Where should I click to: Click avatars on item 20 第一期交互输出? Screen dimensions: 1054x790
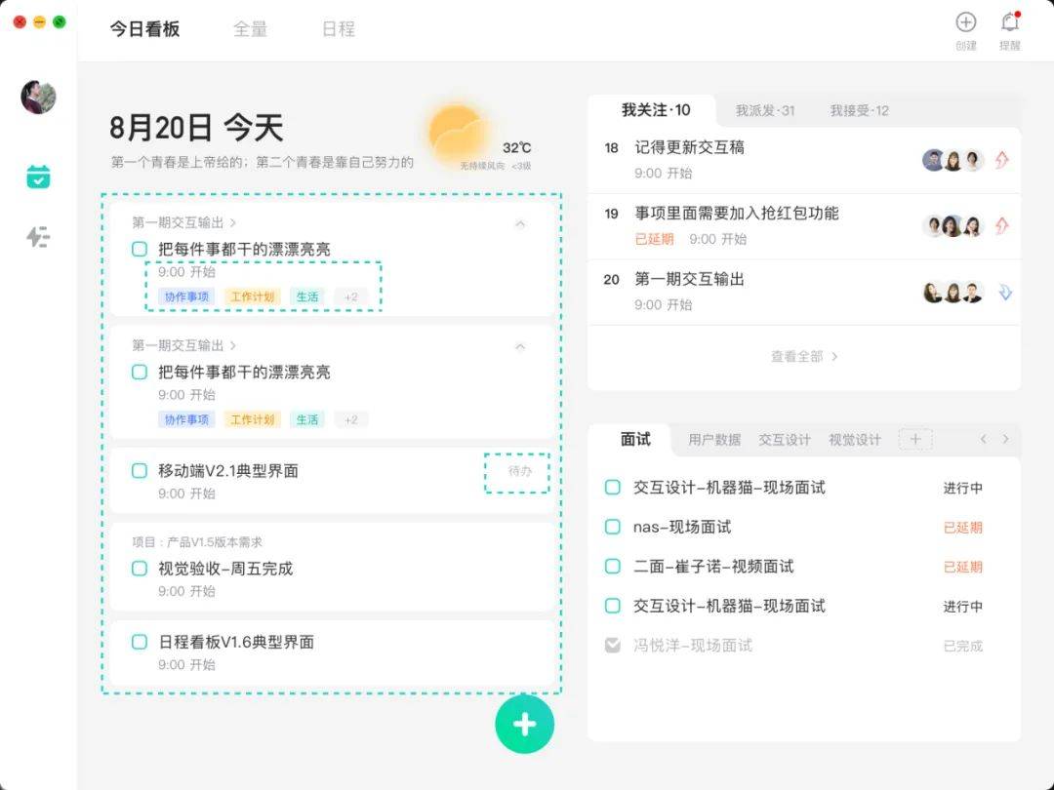[953, 293]
